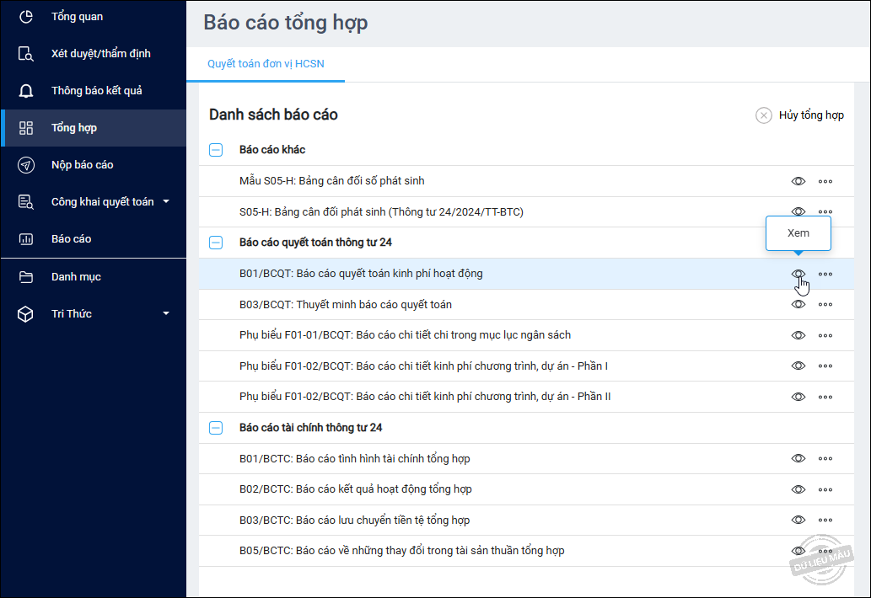Click the Nộp báo cáo paper-plane icon

coord(26,165)
